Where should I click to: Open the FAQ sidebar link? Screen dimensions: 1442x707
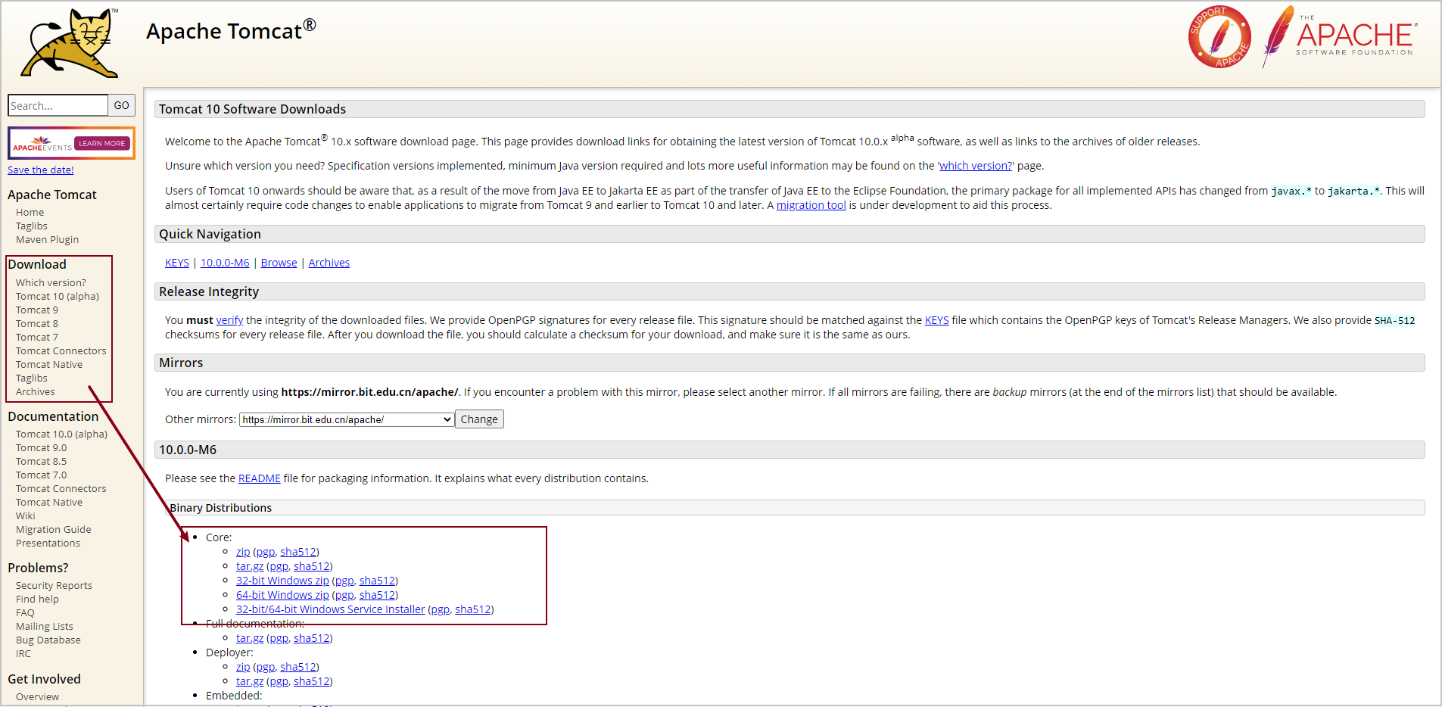[25, 613]
